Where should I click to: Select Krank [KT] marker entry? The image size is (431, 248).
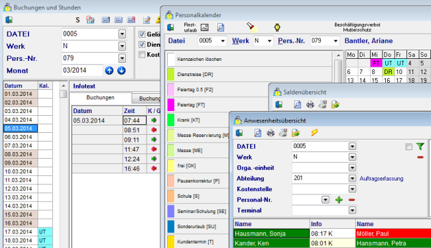point(198,120)
